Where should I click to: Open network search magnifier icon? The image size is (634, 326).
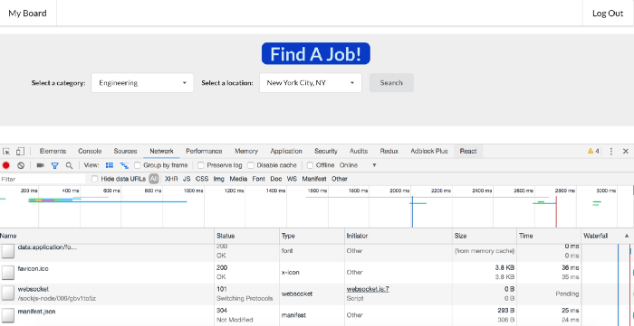click(x=69, y=165)
